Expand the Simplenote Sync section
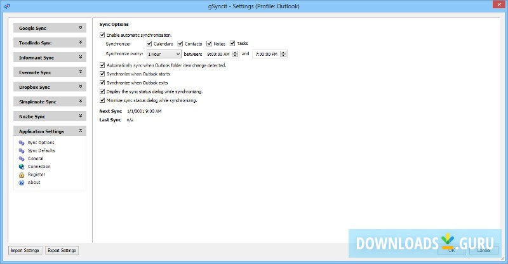This screenshot has height=264, width=508. tap(50, 102)
